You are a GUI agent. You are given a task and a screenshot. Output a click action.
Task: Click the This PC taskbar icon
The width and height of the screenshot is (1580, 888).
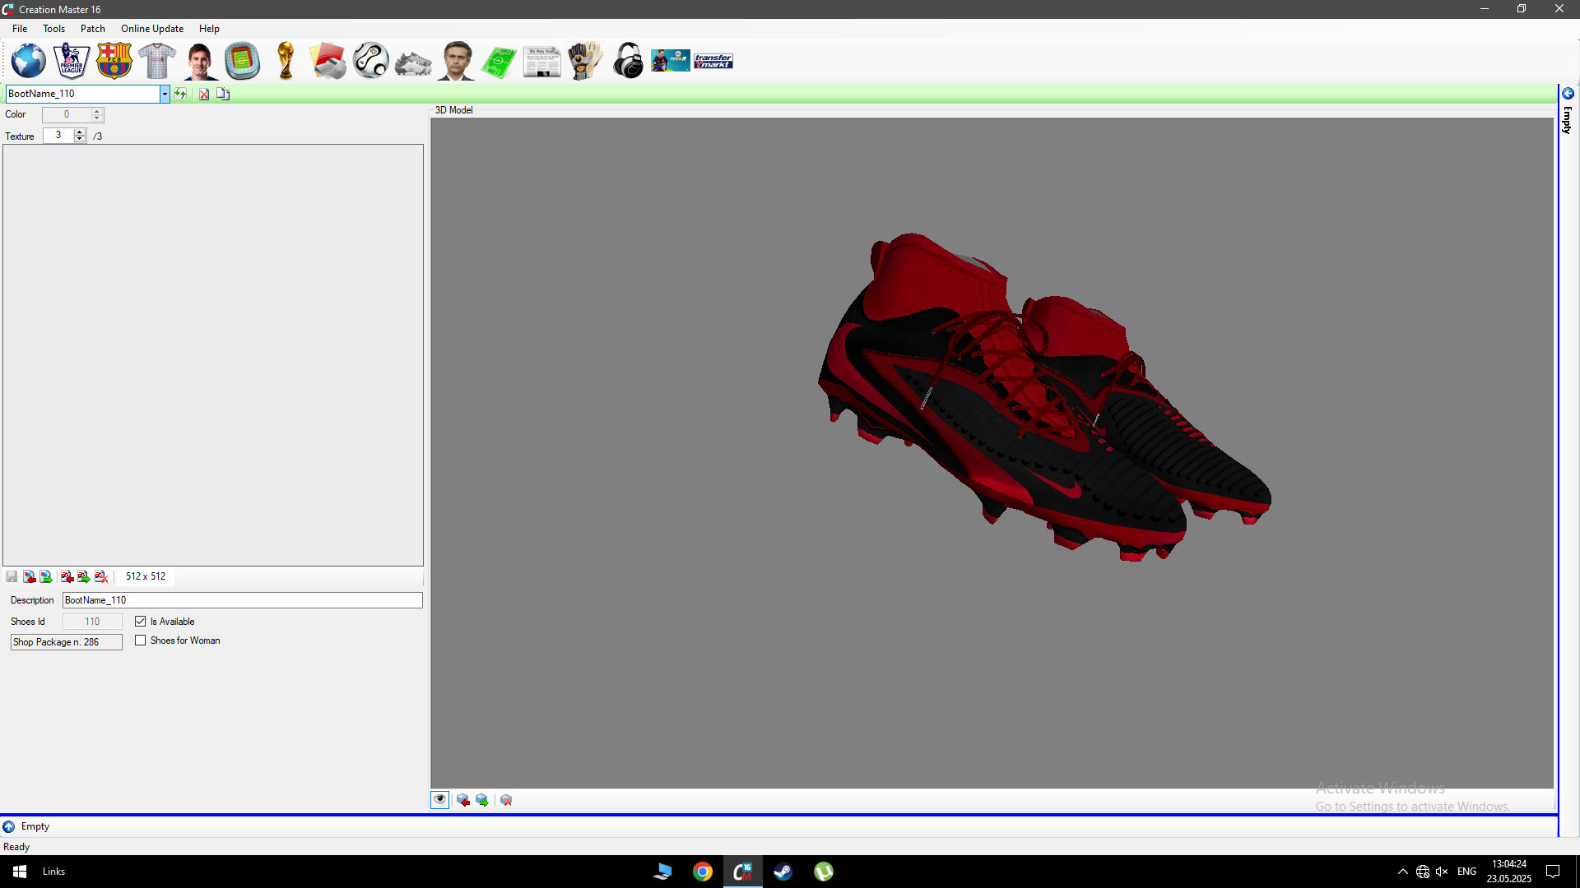click(662, 872)
